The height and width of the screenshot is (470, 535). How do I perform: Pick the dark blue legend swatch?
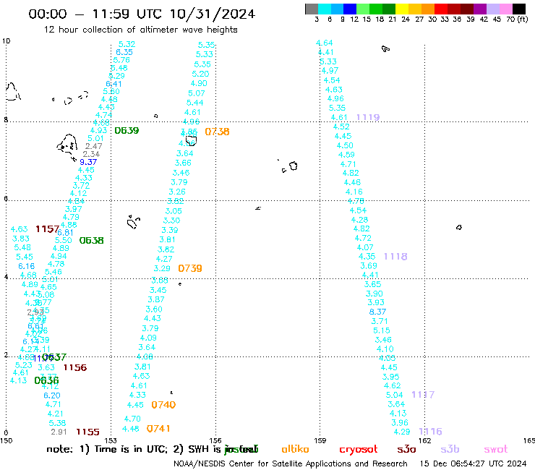click(350, 9)
